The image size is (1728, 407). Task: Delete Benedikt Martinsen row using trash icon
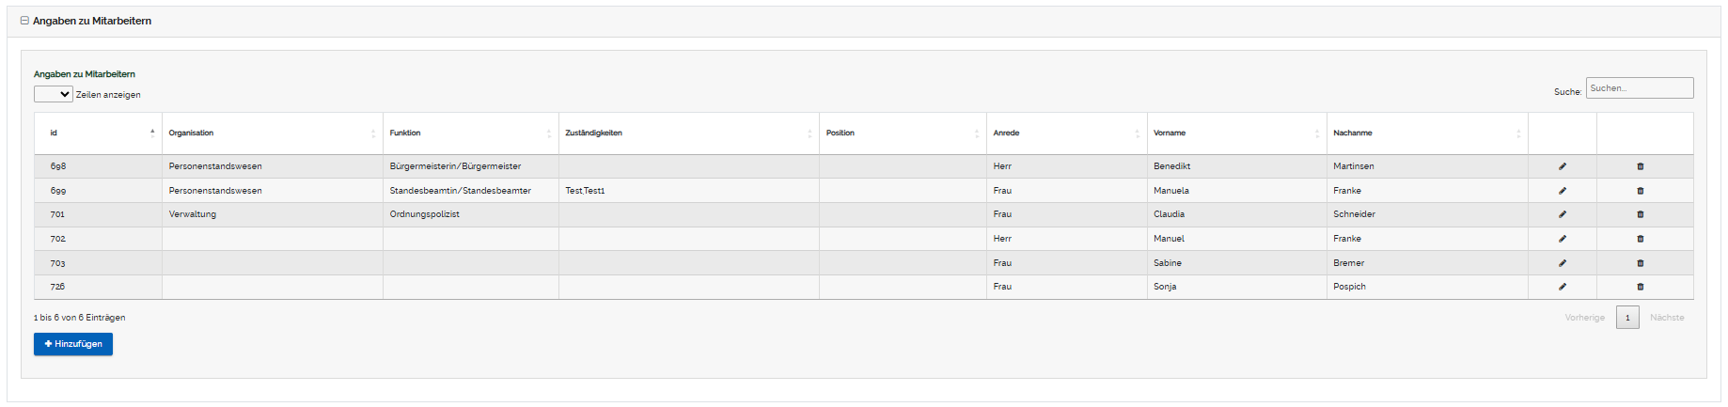1640,166
